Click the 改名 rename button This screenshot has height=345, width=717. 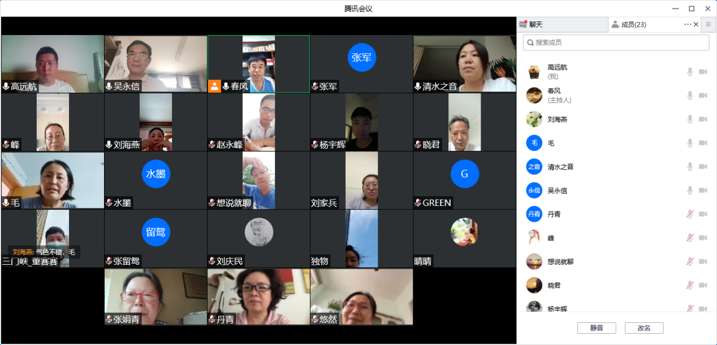pos(644,328)
